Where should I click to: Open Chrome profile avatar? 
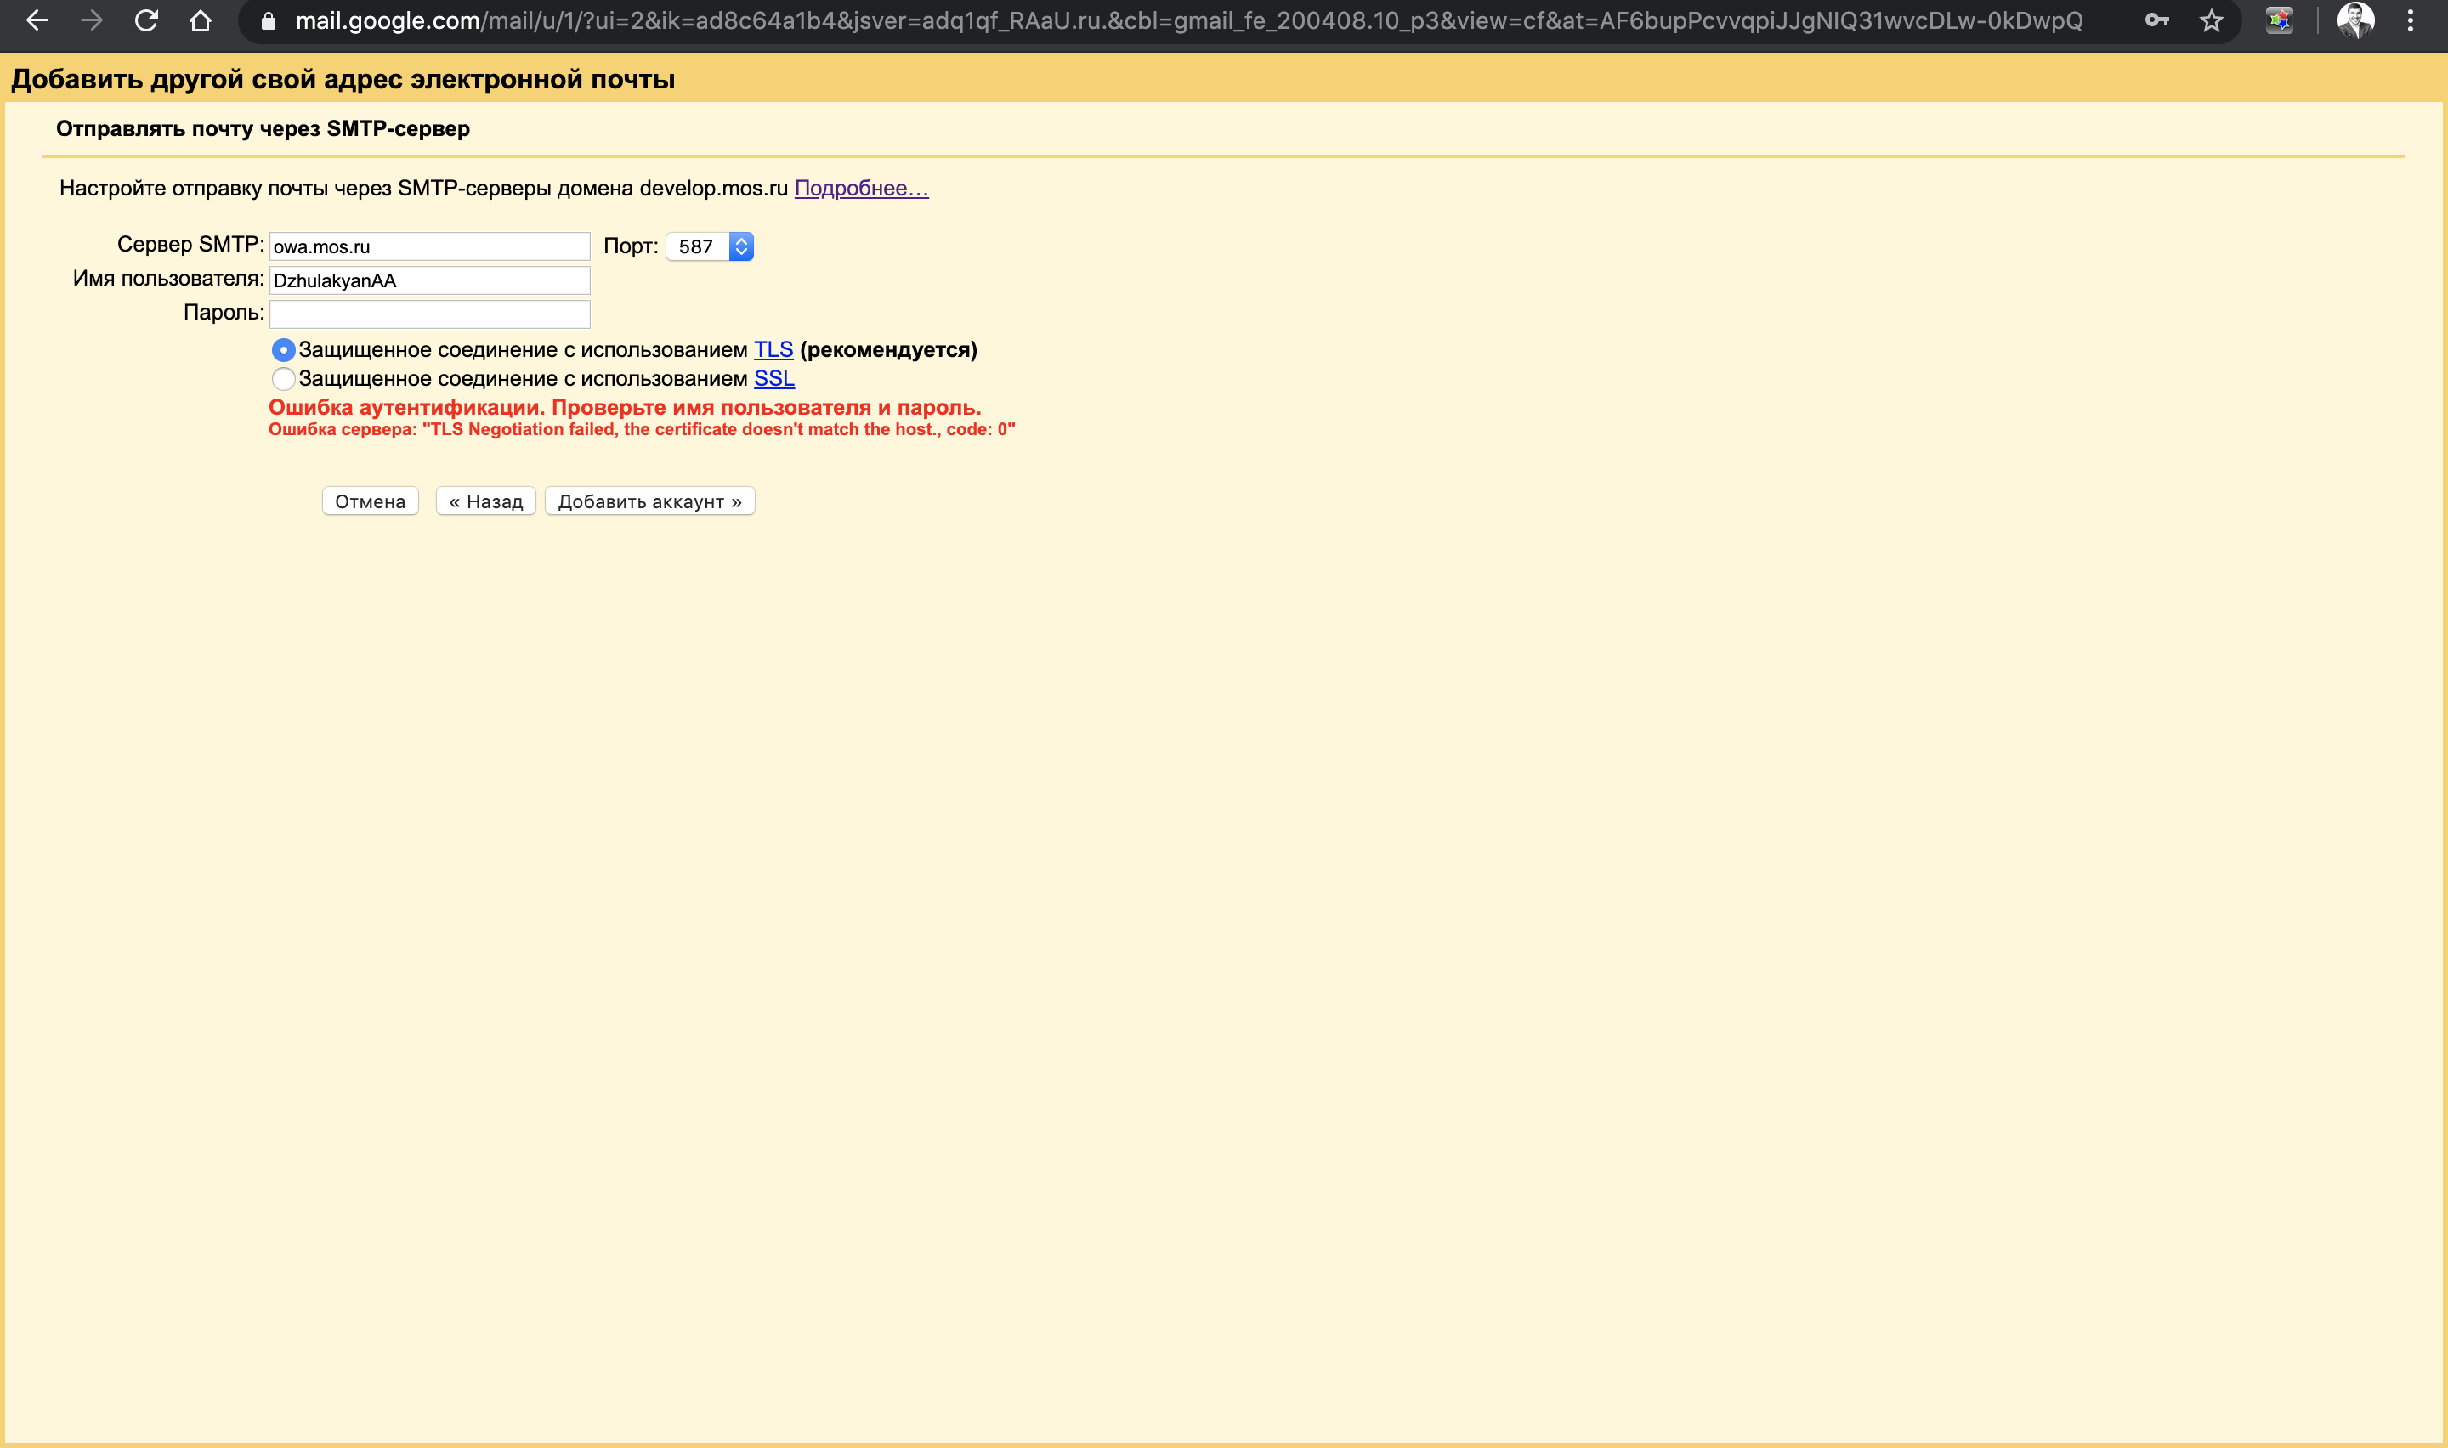[2355, 20]
